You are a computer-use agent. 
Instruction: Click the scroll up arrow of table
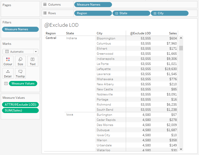click(181, 38)
